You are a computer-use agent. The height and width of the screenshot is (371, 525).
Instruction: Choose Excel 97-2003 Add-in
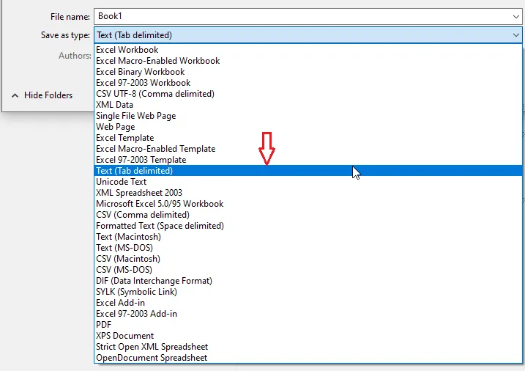pyautogui.click(x=308, y=314)
